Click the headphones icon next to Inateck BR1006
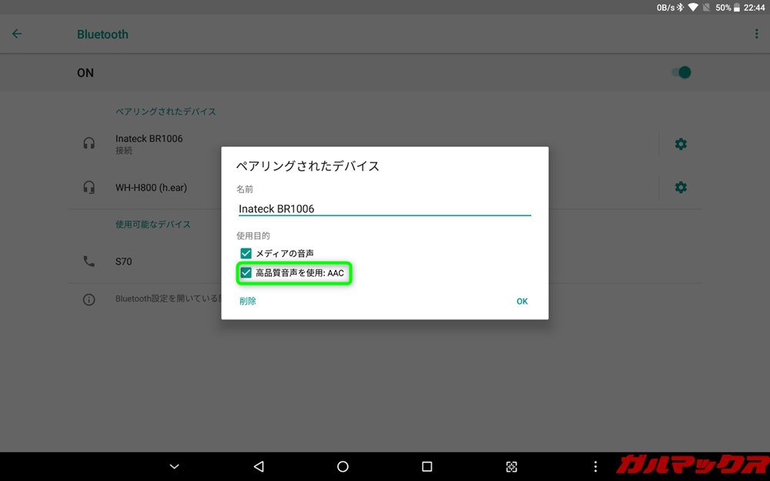This screenshot has width=770, height=481. 89,143
